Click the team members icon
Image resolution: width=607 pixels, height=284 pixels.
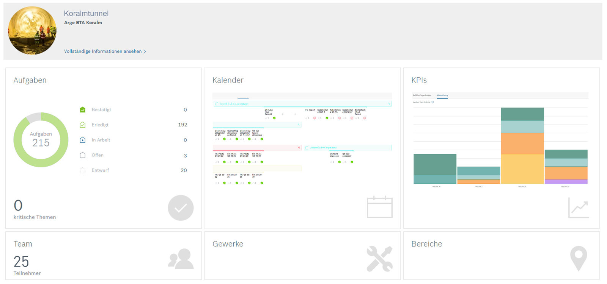[181, 259]
